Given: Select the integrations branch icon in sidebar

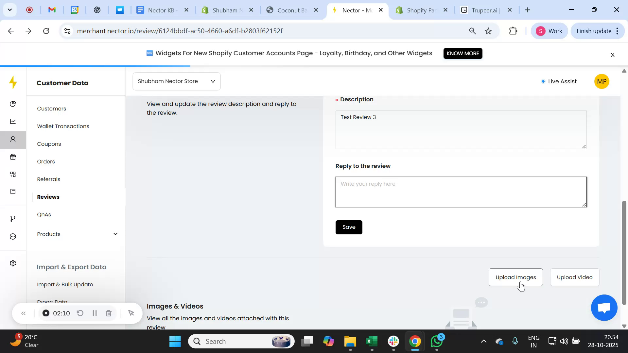Looking at the screenshot, I should [x=13, y=218].
